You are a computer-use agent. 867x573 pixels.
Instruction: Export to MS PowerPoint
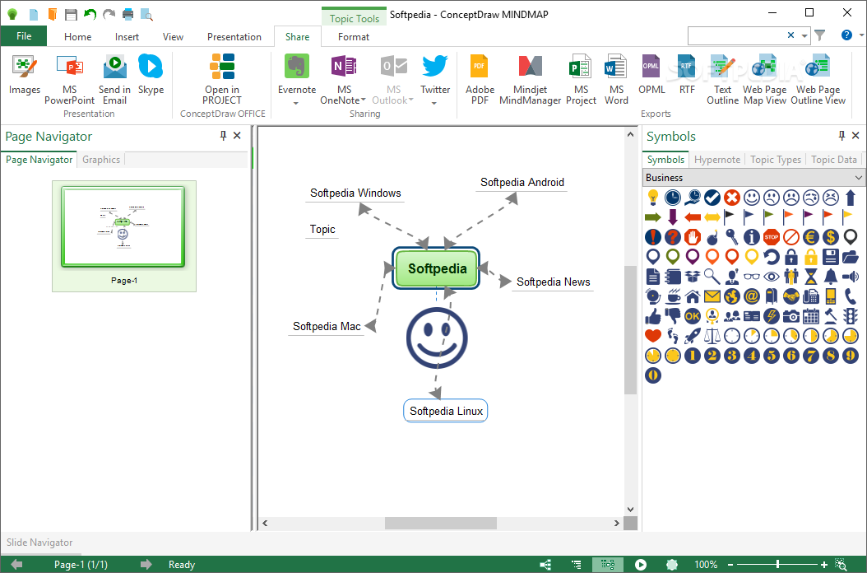[70, 80]
